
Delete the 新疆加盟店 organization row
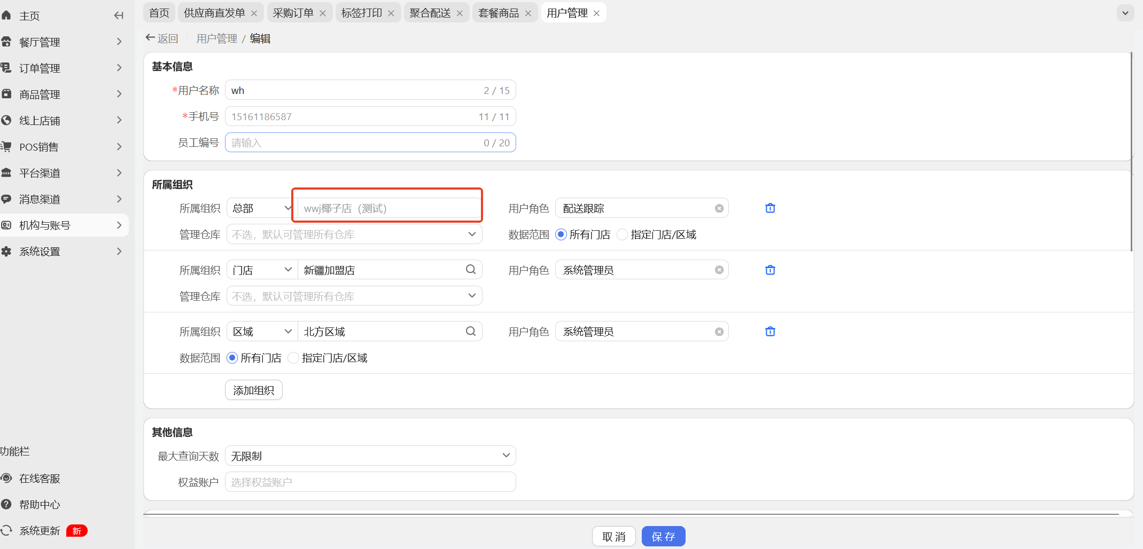click(770, 270)
